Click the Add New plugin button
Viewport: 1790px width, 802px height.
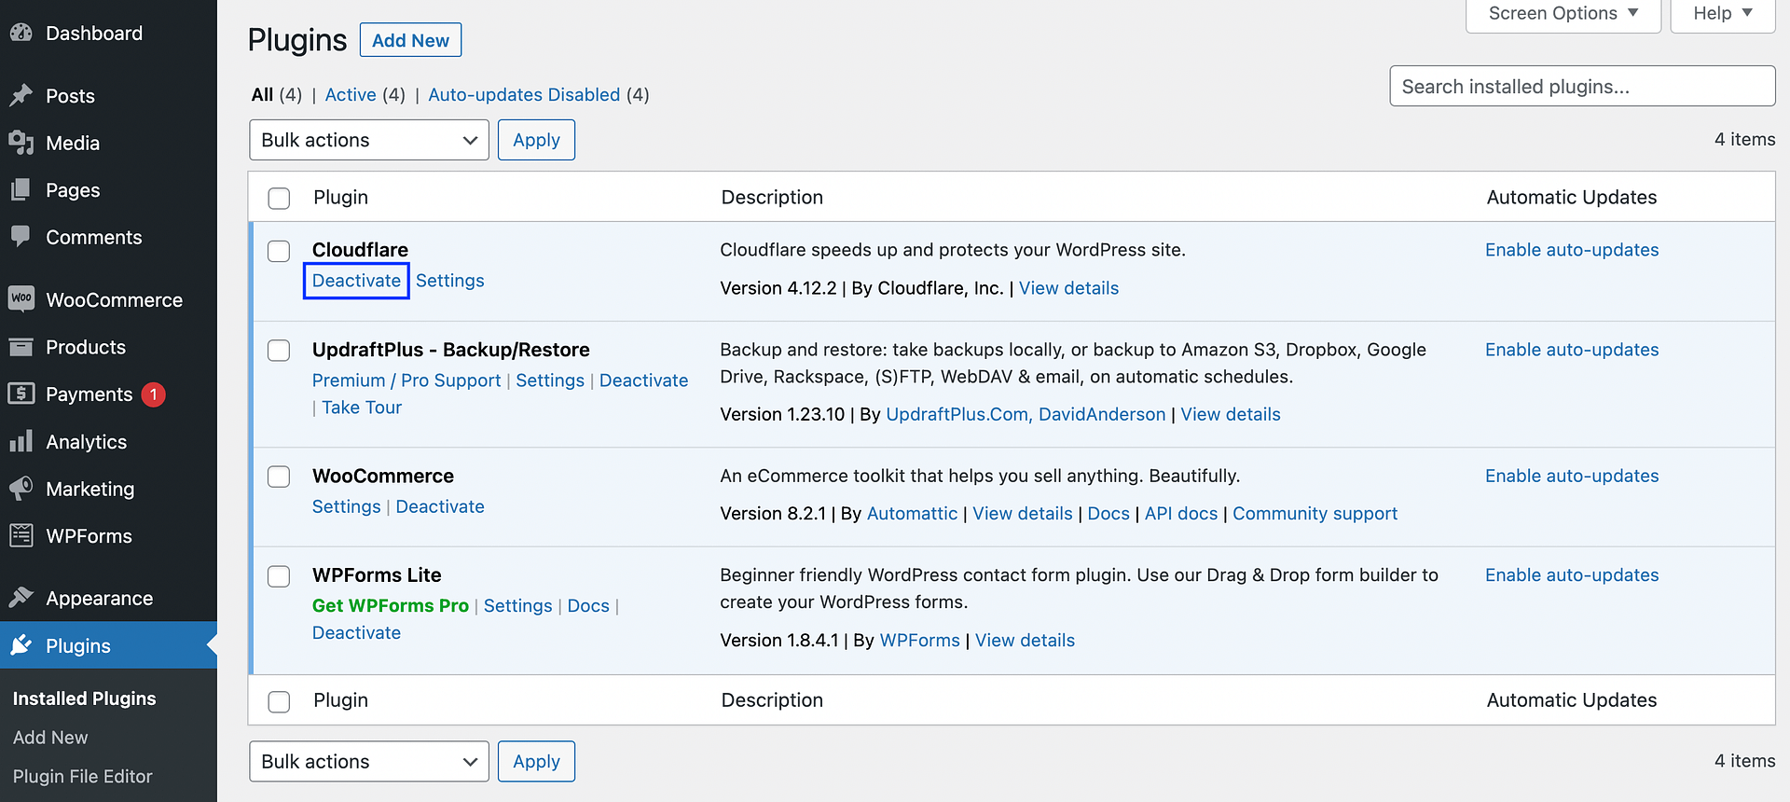pyautogui.click(x=410, y=40)
